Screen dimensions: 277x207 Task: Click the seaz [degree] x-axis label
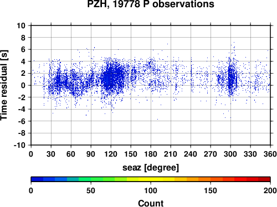[x=151, y=168]
